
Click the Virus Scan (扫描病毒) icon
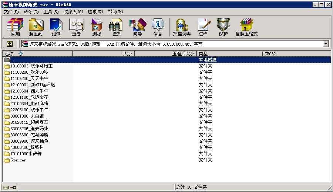click(182, 27)
